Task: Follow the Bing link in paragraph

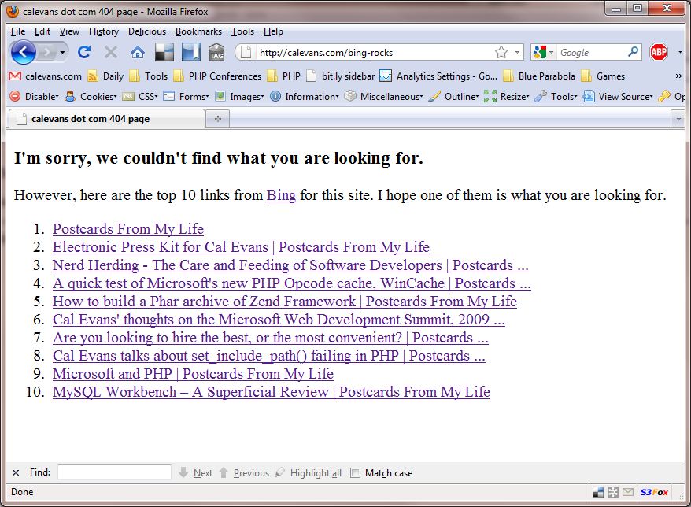Action: click(281, 195)
